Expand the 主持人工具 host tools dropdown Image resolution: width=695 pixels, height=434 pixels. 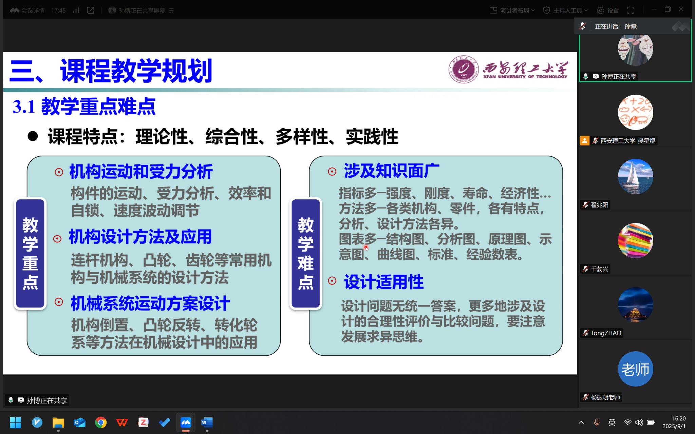567,11
